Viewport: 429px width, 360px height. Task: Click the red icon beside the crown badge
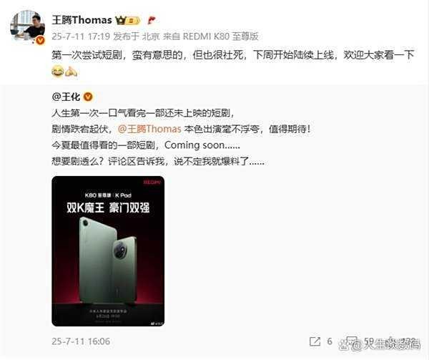click(152, 20)
